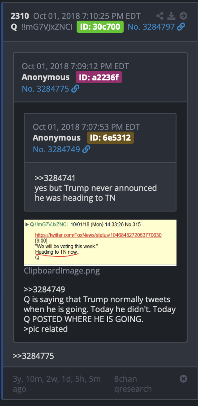The width and height of the screenshot is (198, 406).
Task: Click the ClipboardImage.png file name
Action: click(x=62, y=271)
